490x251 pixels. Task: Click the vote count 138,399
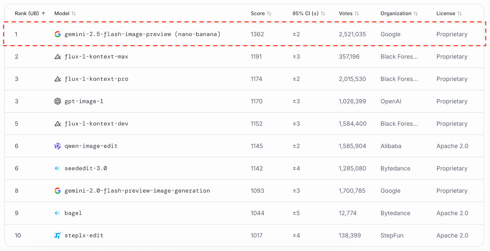[x=350, y=235]
